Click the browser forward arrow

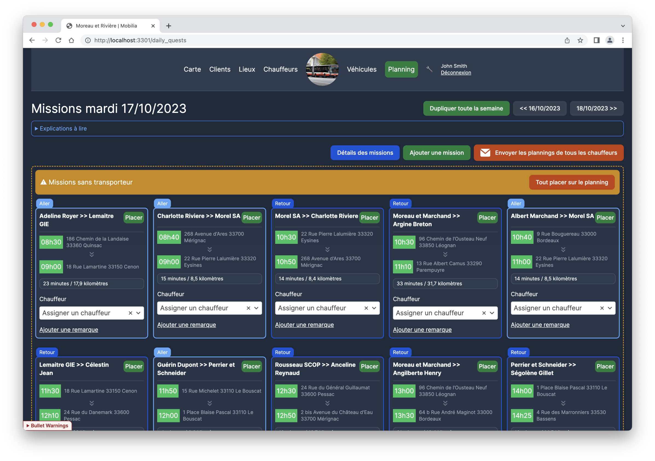pyautogui.click(x=45, y=40)
